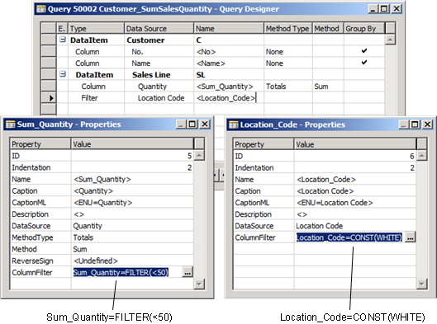Click Caption value <Quantity>

pos(132,191)
